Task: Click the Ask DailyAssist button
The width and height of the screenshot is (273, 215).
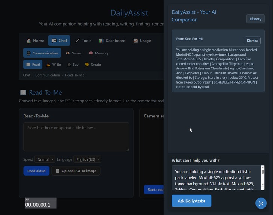Action: point(191,201)
